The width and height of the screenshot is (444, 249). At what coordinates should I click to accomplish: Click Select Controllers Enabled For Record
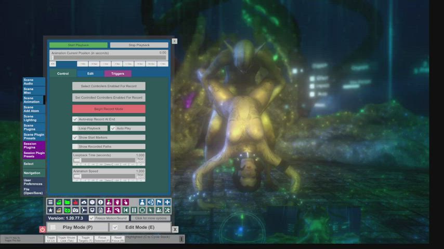tap(109, 86)
